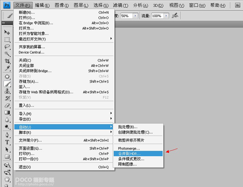Image resolution: width=243 pixels, height=187 pixels.
Task: Select the Magic Wand tool
Action: click(7, 54)
